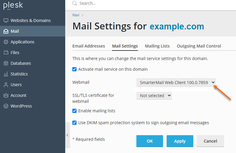Image resolution: width=236 pixels, height=153 pixels.
Task: Click the Applications gear icon
Action: [6, 42]
